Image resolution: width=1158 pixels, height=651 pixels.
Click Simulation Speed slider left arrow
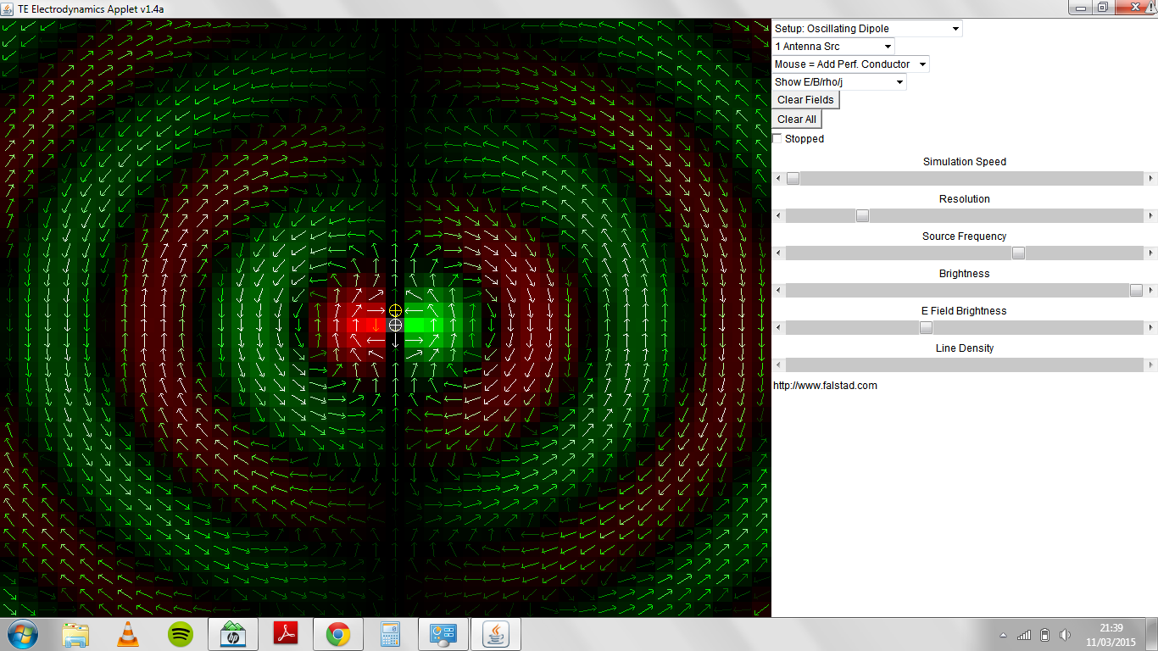(x=778, y=179)
